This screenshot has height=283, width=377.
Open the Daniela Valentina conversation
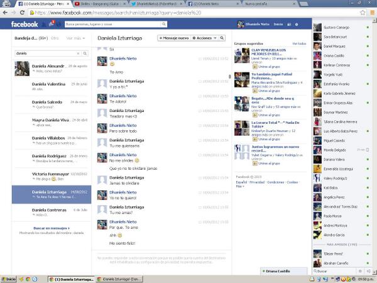(52, 87)
